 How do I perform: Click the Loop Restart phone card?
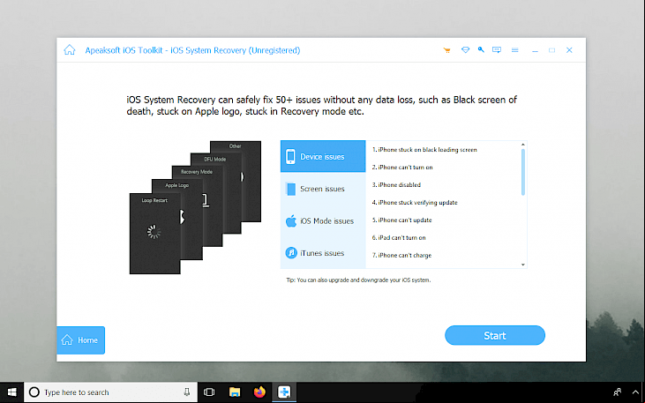154,234
